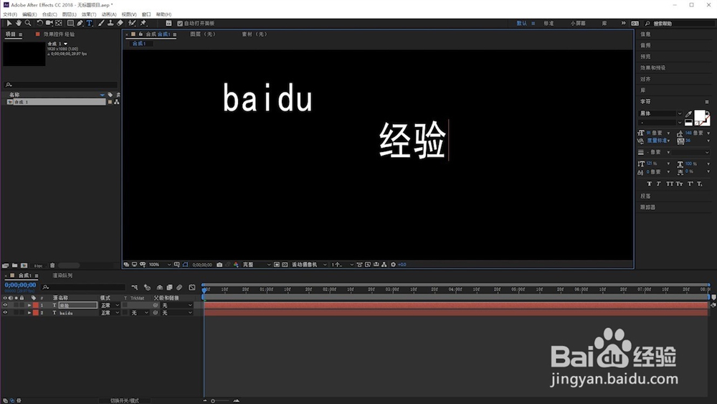Expand layer 1 经验 twirl arrow

[29, 305]
